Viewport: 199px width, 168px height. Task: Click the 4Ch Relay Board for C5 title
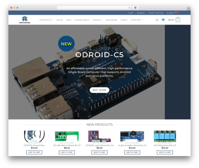[165, 145]
